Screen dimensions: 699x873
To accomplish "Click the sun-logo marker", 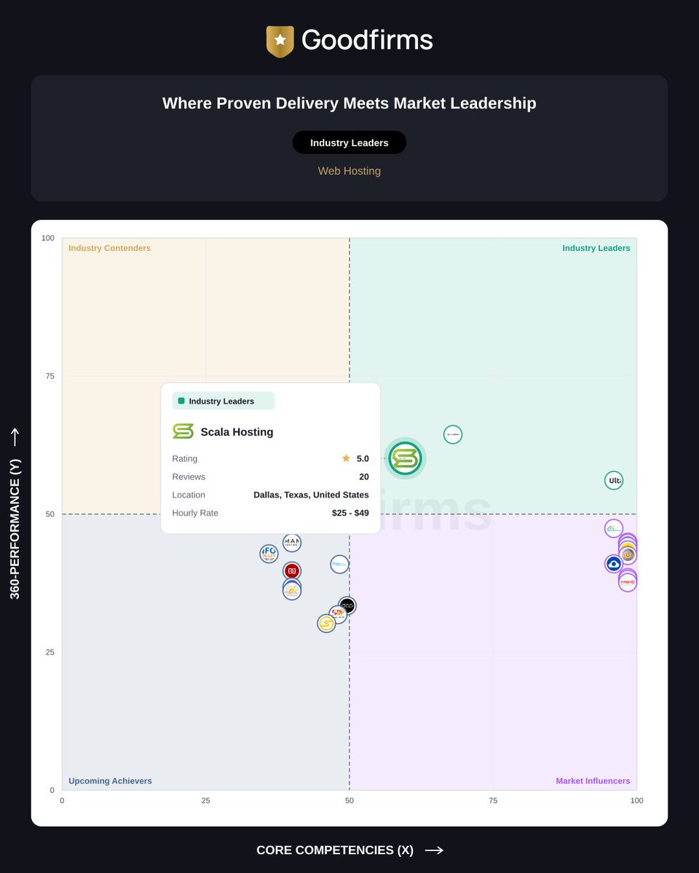I will pos(292,591).
